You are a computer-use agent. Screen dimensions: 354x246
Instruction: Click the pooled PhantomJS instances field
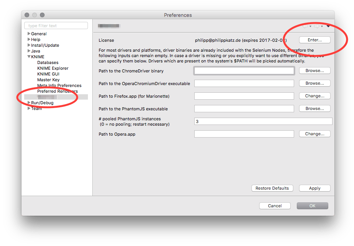coord(263,121)
